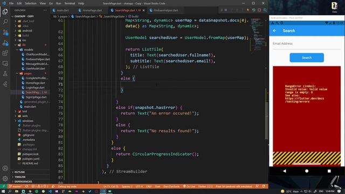Open the Flutter/Dart activity bar icon

5,84
